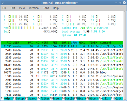Viewport: 127px width, 101px height.
Task: Click F8 Nice + in htop footer
Action: [x=92, y=98]
